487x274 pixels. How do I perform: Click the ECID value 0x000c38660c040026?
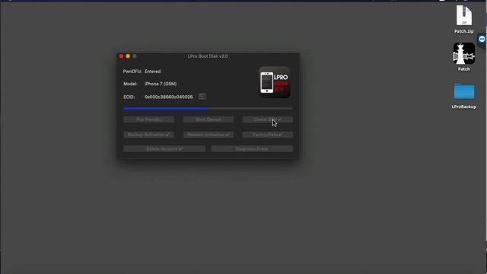[169, 97]
